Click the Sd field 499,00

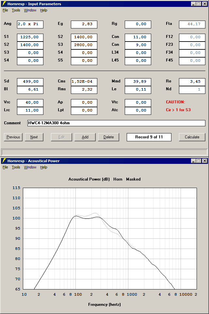coord(30,82)
